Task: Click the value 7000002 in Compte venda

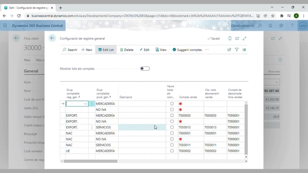Action: [x=185, y=150]
